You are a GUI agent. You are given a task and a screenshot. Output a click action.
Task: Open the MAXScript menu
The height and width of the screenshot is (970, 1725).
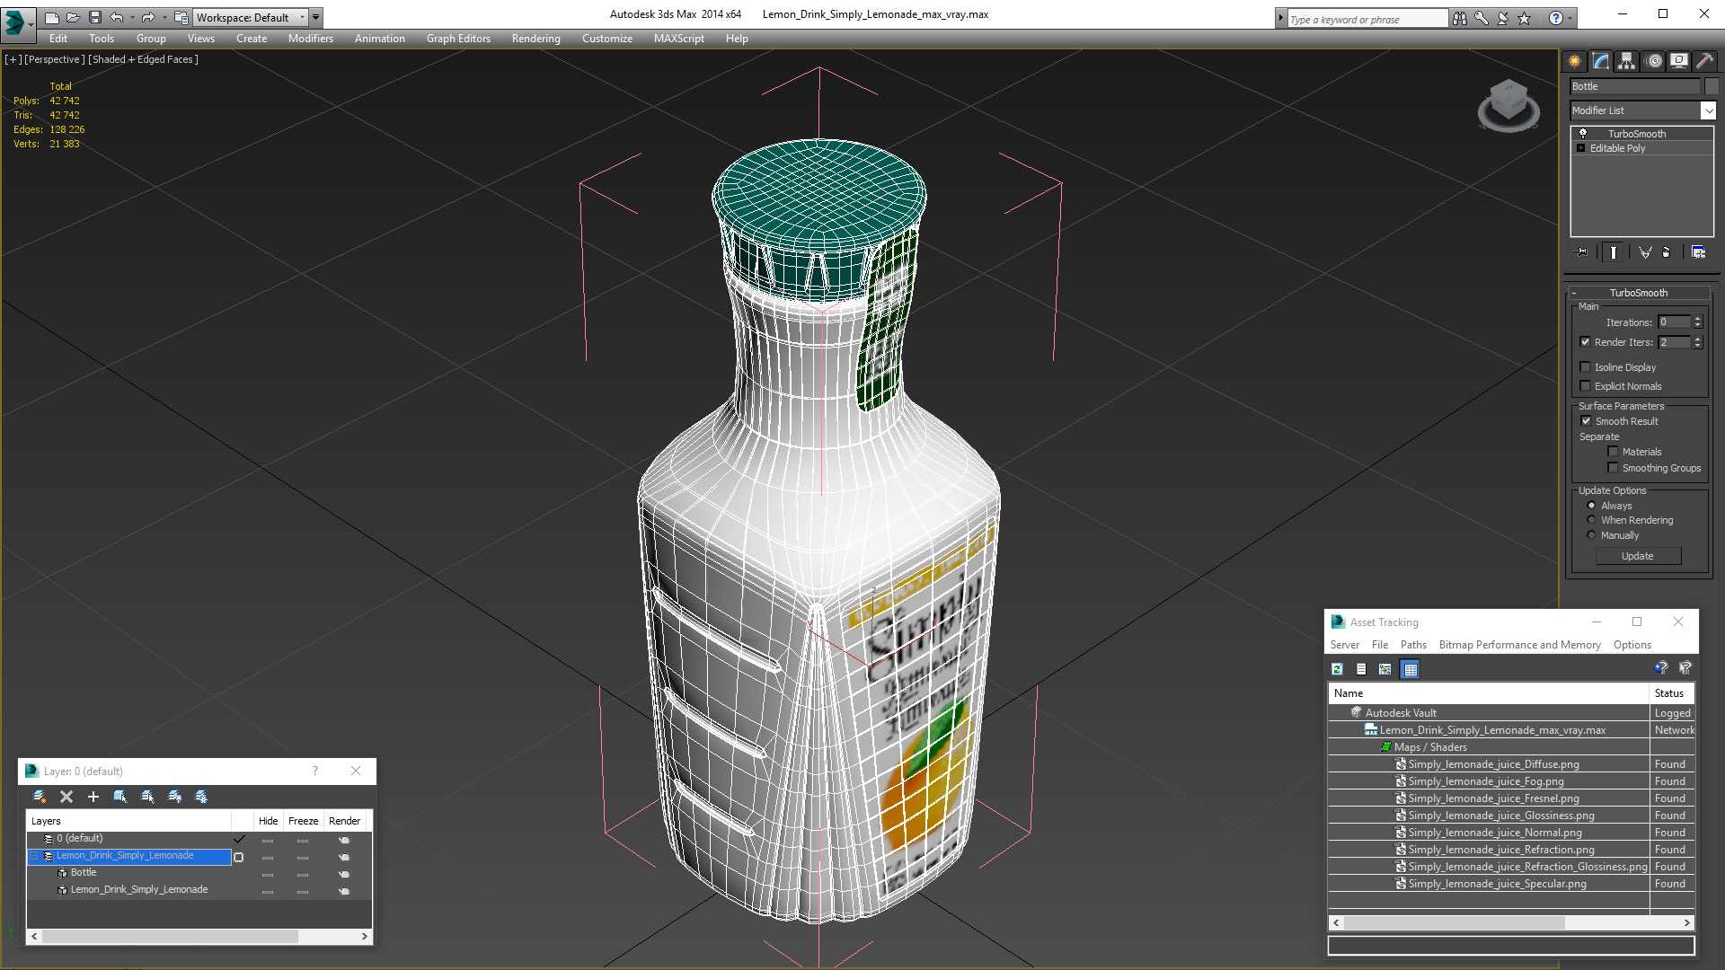click(x=679, y=39)
